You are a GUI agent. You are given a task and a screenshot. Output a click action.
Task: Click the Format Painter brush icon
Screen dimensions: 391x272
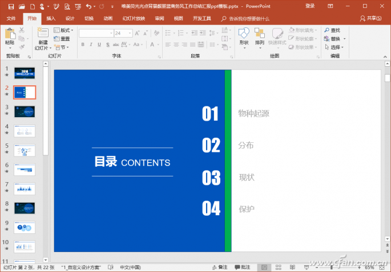[22, 47]
